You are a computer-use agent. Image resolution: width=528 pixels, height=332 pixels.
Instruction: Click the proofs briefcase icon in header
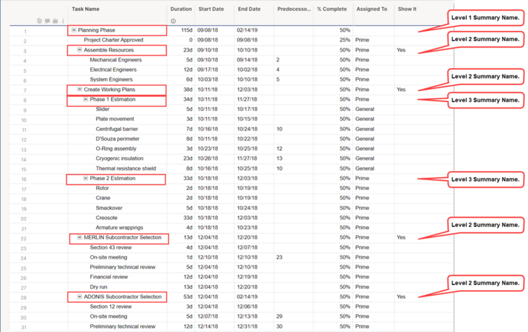[x=55, y=21]
